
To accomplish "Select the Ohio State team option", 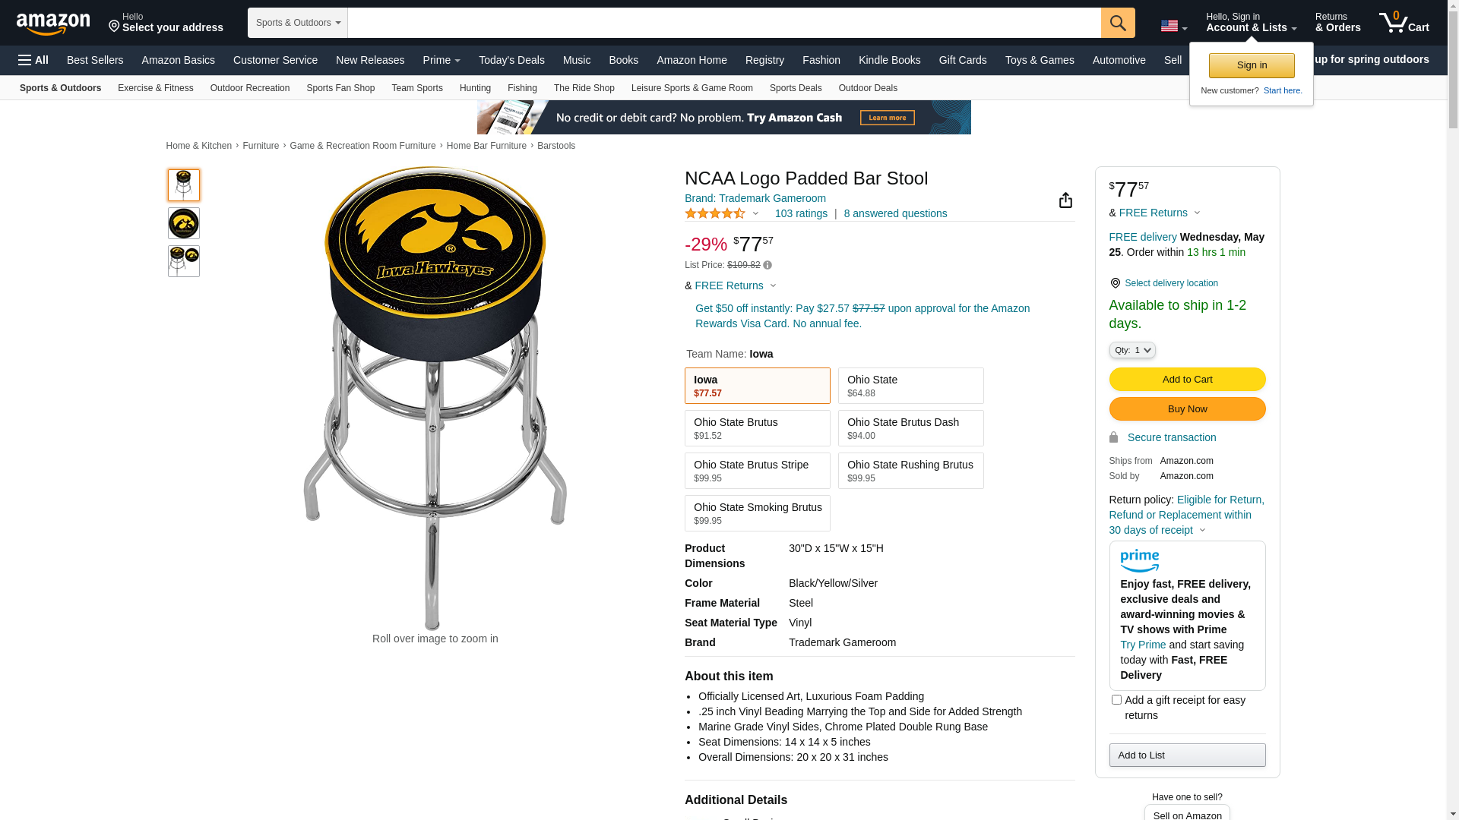I will pyautogui.click(x=910, y=386).
